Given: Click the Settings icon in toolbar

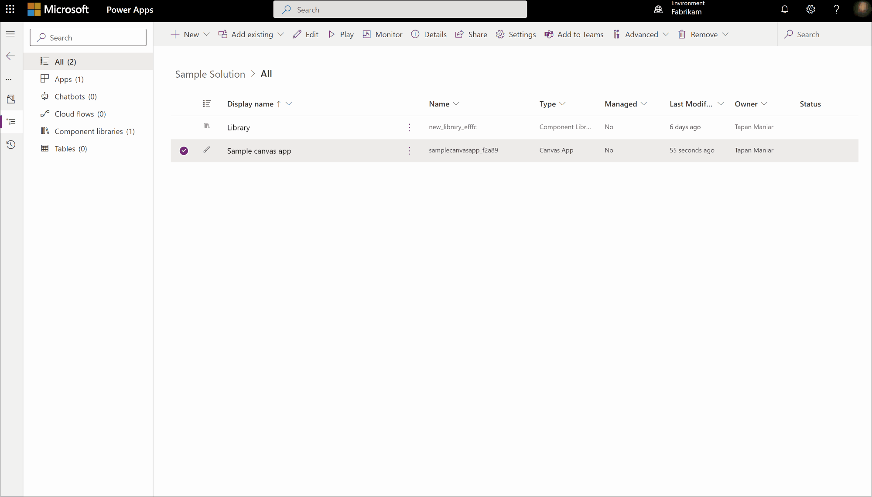Looking at the screenshot, I should point(499,34).
